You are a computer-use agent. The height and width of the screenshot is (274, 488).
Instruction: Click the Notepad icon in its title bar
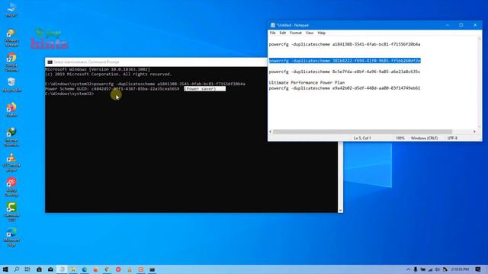[273, 25]
